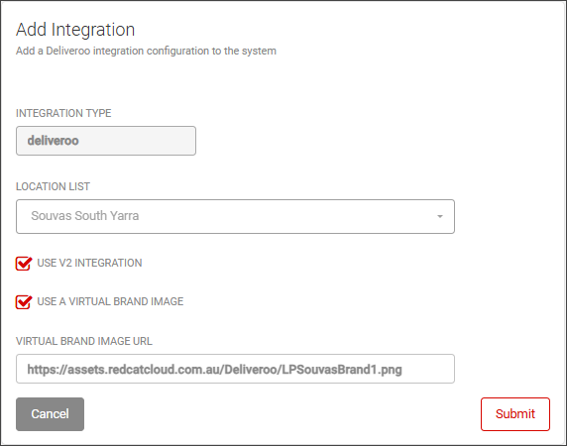
Task: Click the Deliveroo integration description subtitle
Action: 146,51
